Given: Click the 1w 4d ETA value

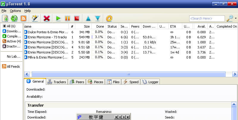Looking at the screenshot, I should 175,52.
